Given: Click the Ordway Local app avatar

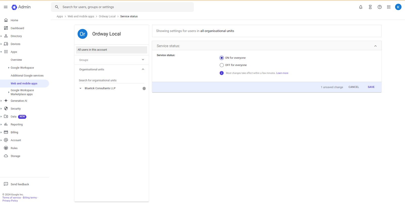Looking at the screenshot, I should 83,34.
